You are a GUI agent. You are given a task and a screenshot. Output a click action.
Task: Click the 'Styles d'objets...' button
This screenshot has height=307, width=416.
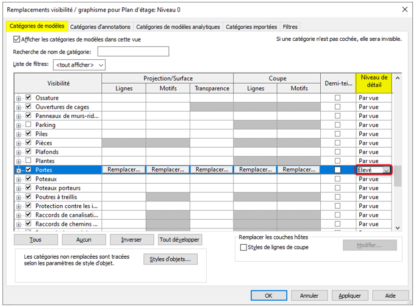click(x=171, y=259)
